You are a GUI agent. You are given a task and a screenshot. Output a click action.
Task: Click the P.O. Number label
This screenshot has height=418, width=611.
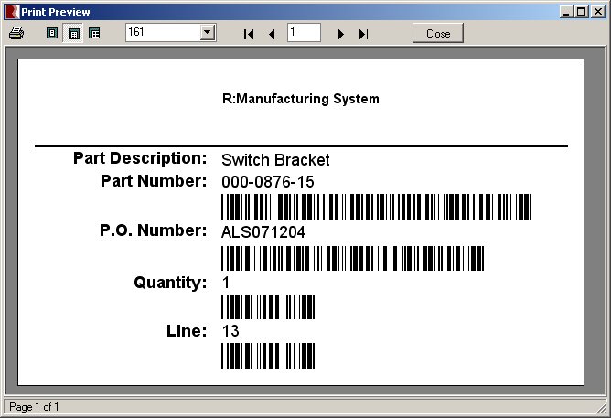pyautogui.click(x=154, y=230)
